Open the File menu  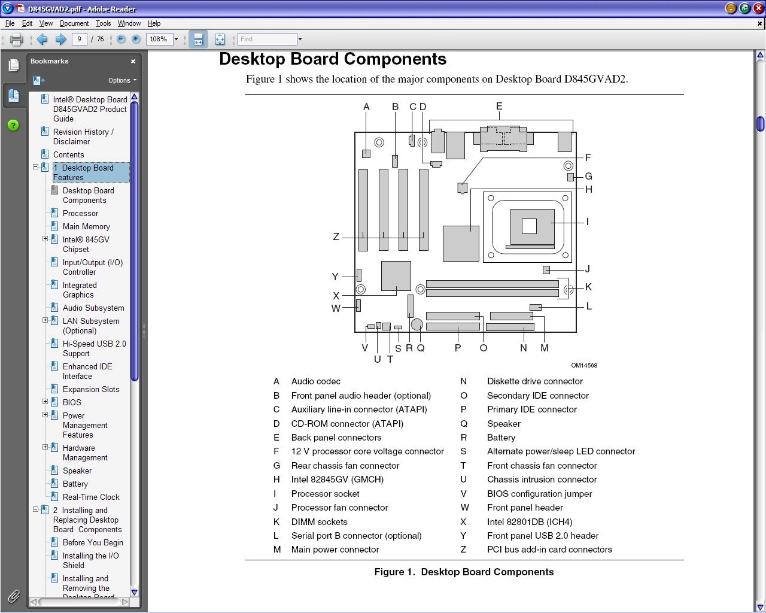[x=10, y=23]
